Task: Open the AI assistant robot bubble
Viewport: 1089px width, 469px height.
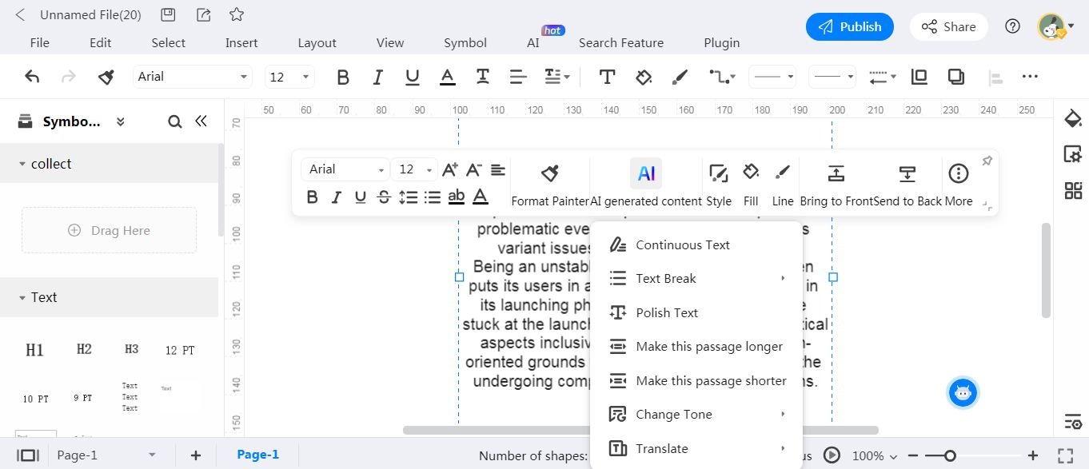Action: coord(963,392)
